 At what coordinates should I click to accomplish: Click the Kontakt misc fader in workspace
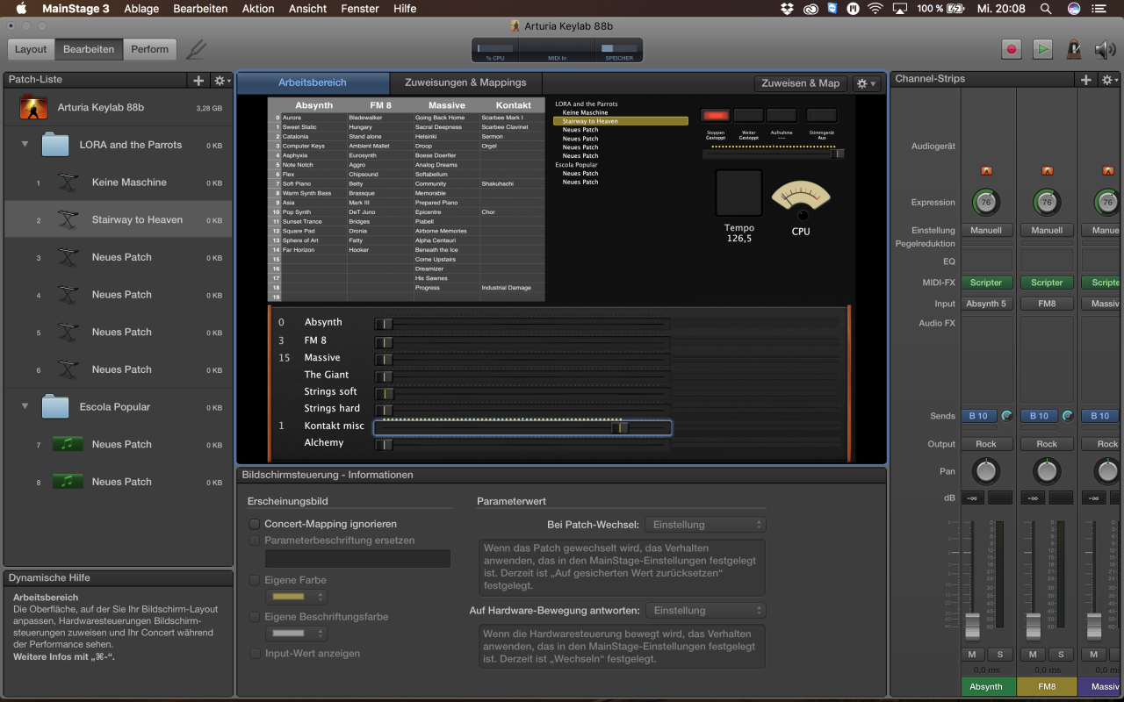[522, 427]
